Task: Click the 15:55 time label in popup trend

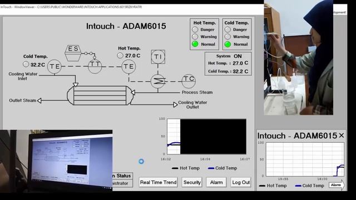Action: point(283,179)
